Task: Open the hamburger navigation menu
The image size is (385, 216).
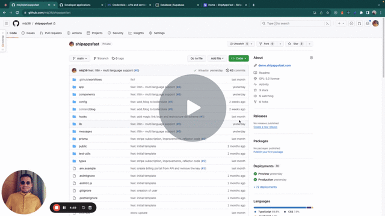Action: click(x=7, y=23)
